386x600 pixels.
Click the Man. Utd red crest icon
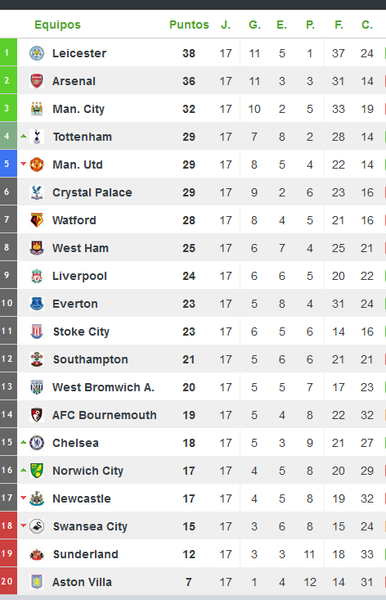[37, 165]
